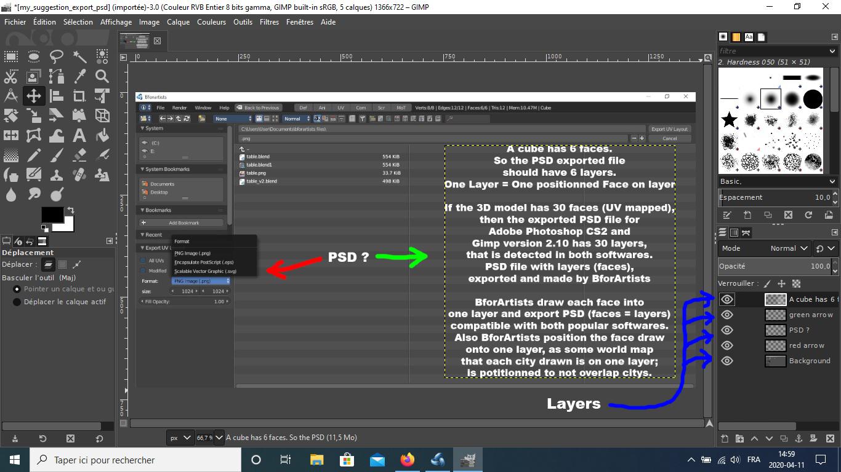Open the layers panel configuration menu
The height and width of the screenshot is (472, 841).
pos(834,232)
